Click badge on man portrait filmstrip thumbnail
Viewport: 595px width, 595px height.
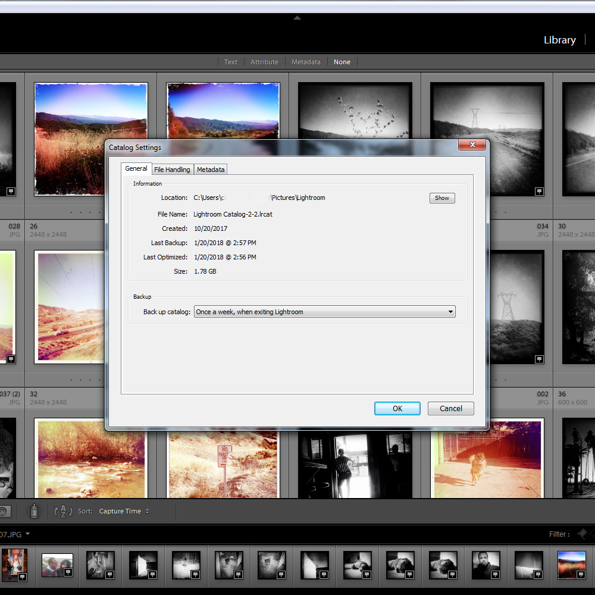point(495,575)
